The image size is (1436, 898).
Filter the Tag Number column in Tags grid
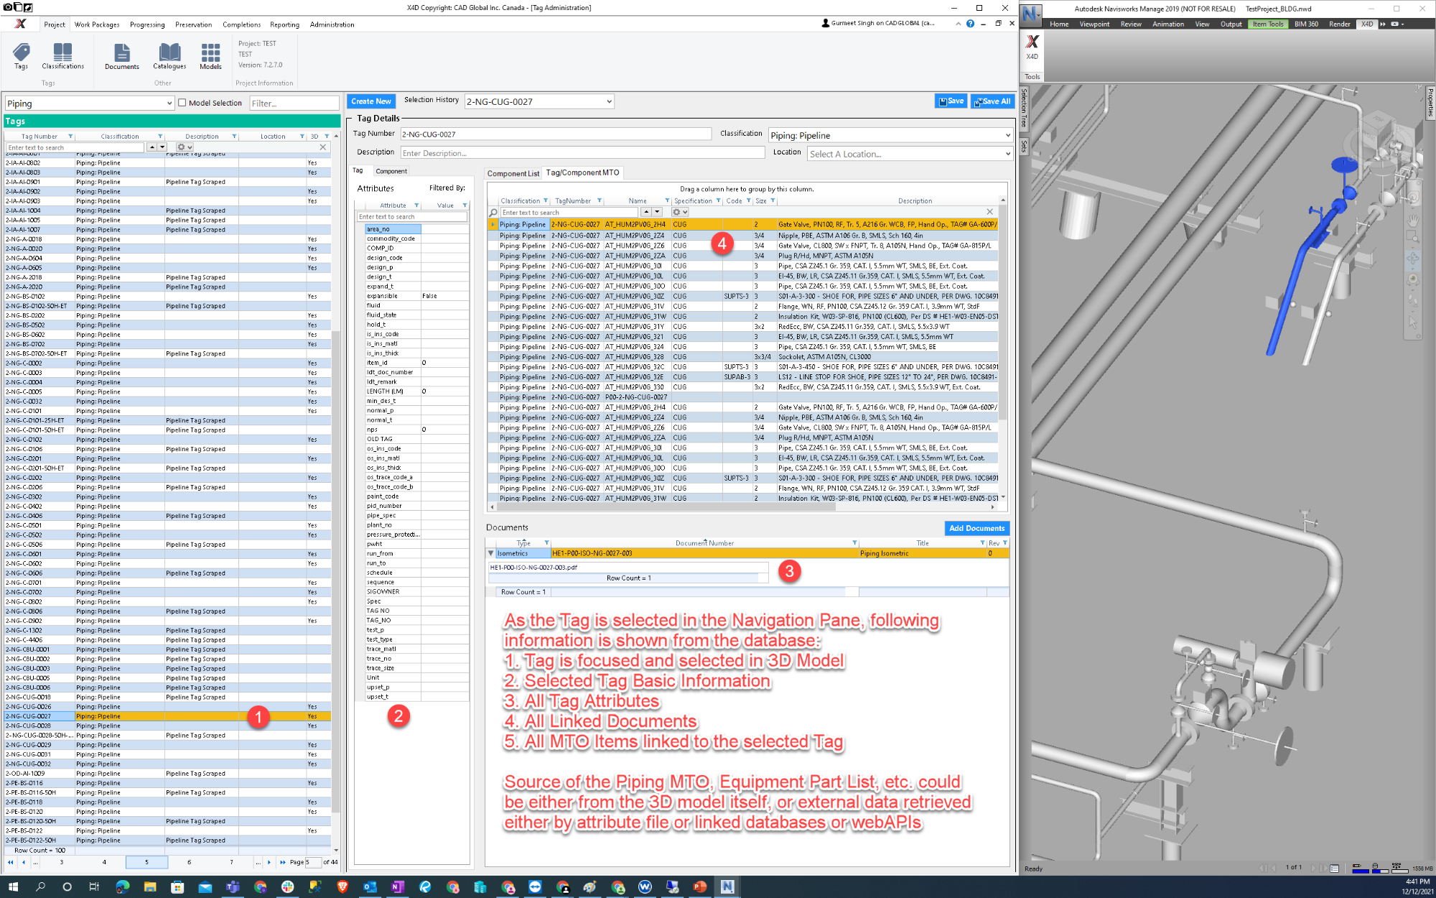70,136
